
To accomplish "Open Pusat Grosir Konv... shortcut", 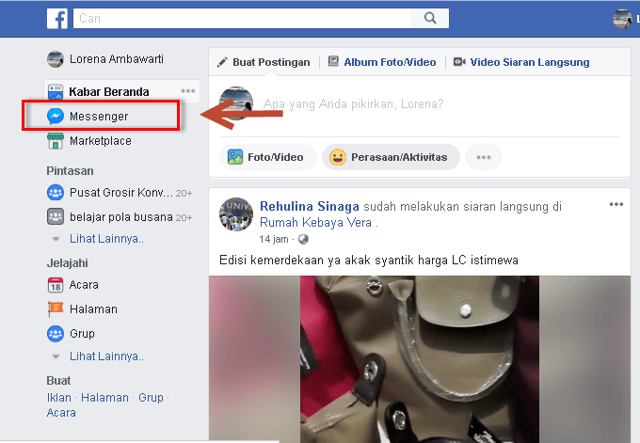I will [120, 192].
